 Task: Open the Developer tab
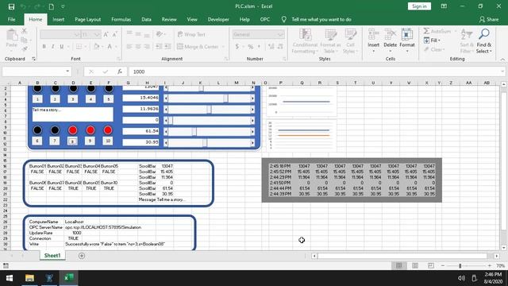coord(218,19)
